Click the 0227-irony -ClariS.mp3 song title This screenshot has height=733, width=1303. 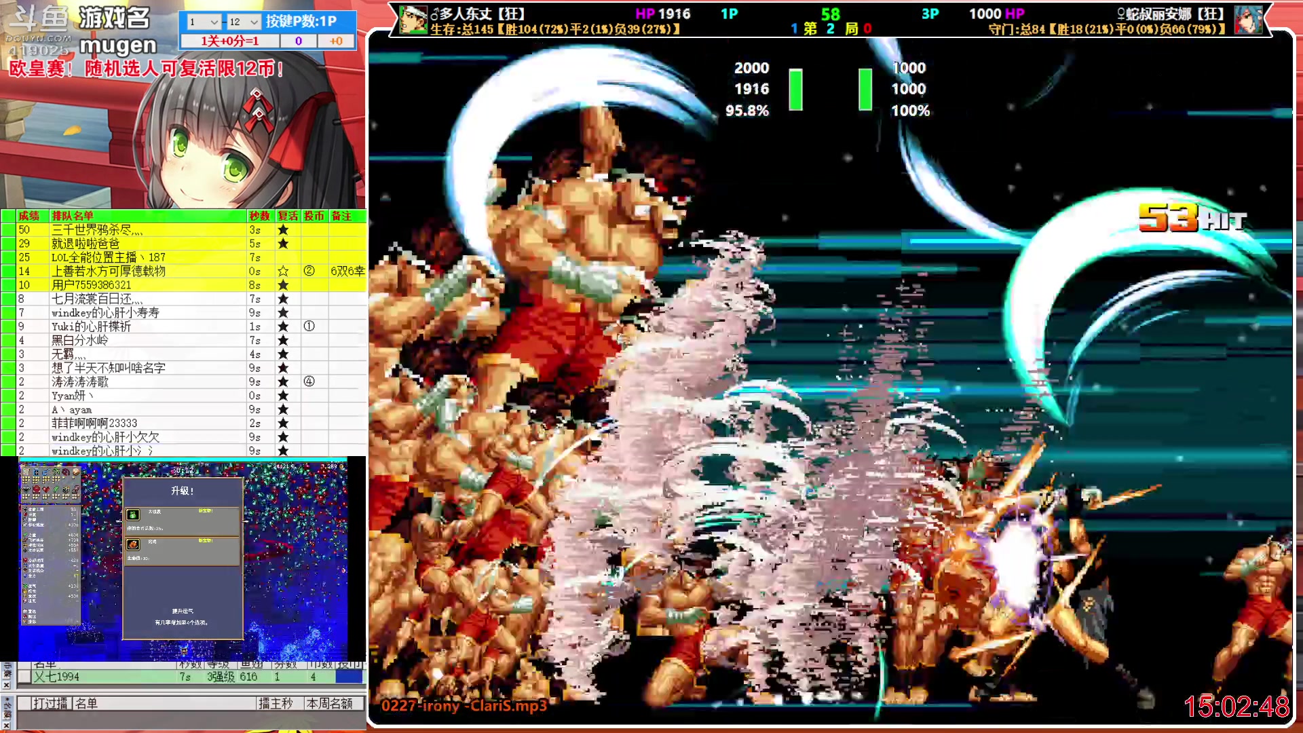(464, 706)
